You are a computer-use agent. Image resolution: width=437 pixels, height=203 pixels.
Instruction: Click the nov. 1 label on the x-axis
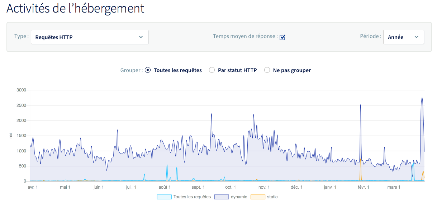click(x=264, y=187)
